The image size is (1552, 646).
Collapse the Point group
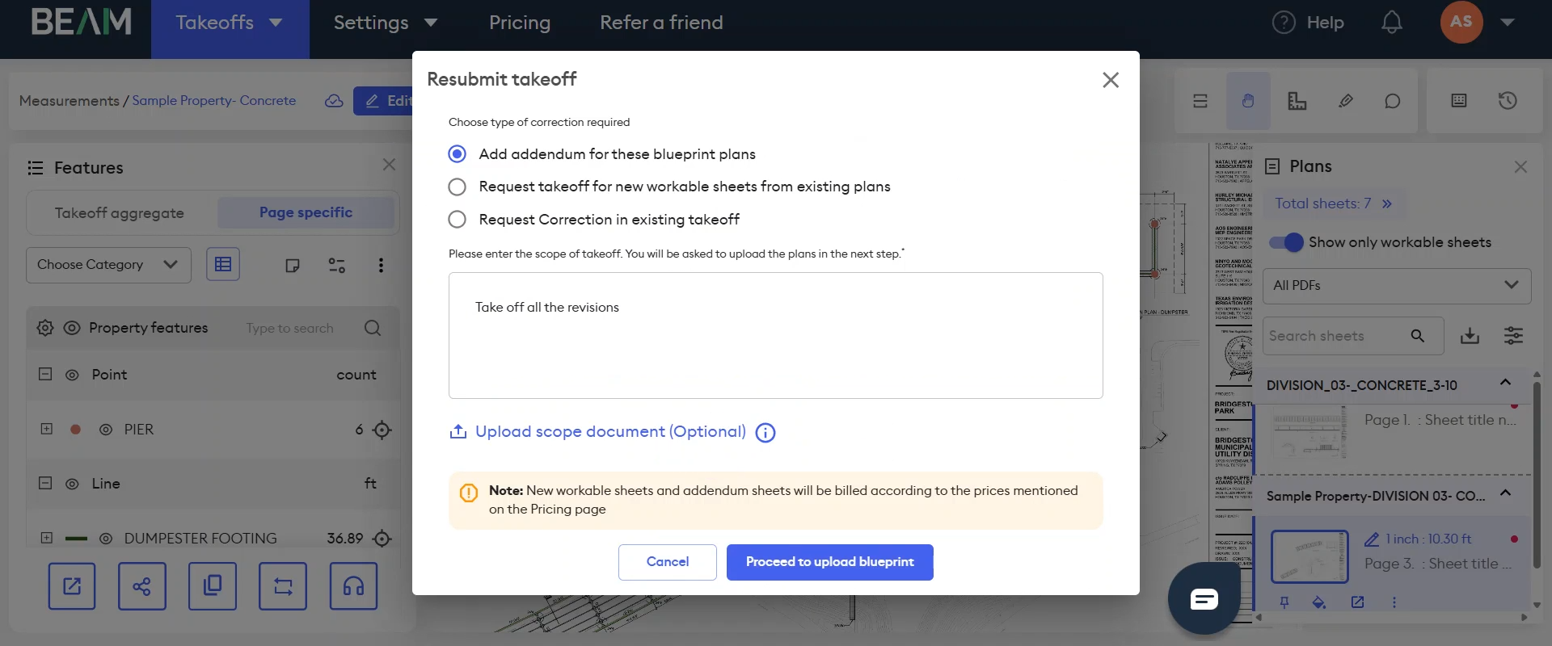tap(45, 375)
